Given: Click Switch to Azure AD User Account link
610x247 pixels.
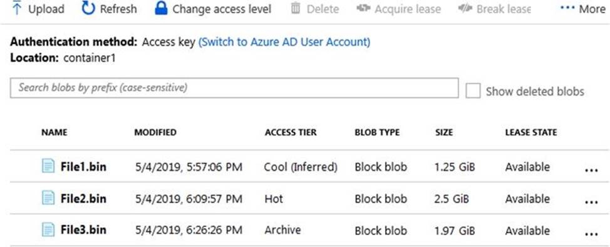Looking at the screenshot, I should point(284,42).
